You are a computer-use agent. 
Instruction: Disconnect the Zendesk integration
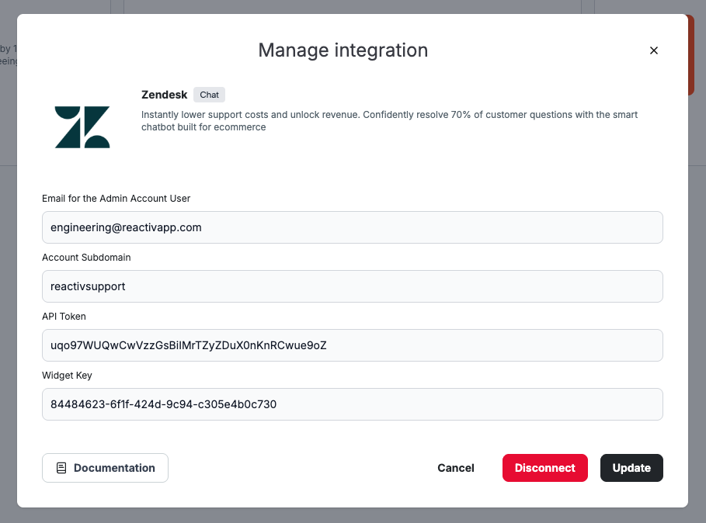[x=544, y=468]
